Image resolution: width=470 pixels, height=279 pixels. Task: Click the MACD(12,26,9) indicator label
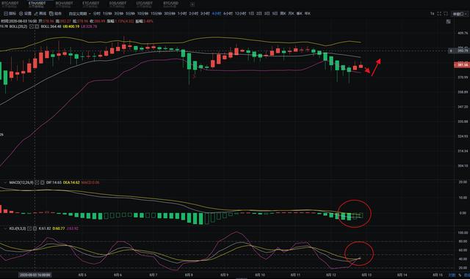tap(21, 182)
